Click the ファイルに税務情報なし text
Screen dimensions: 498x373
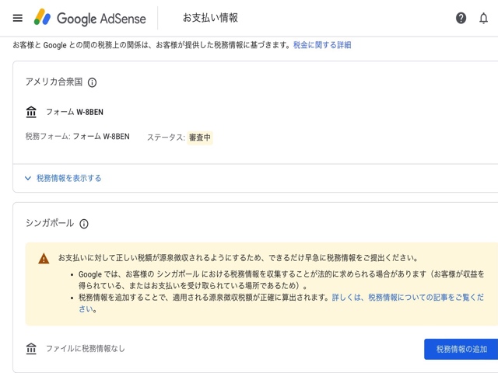point(85,349)
